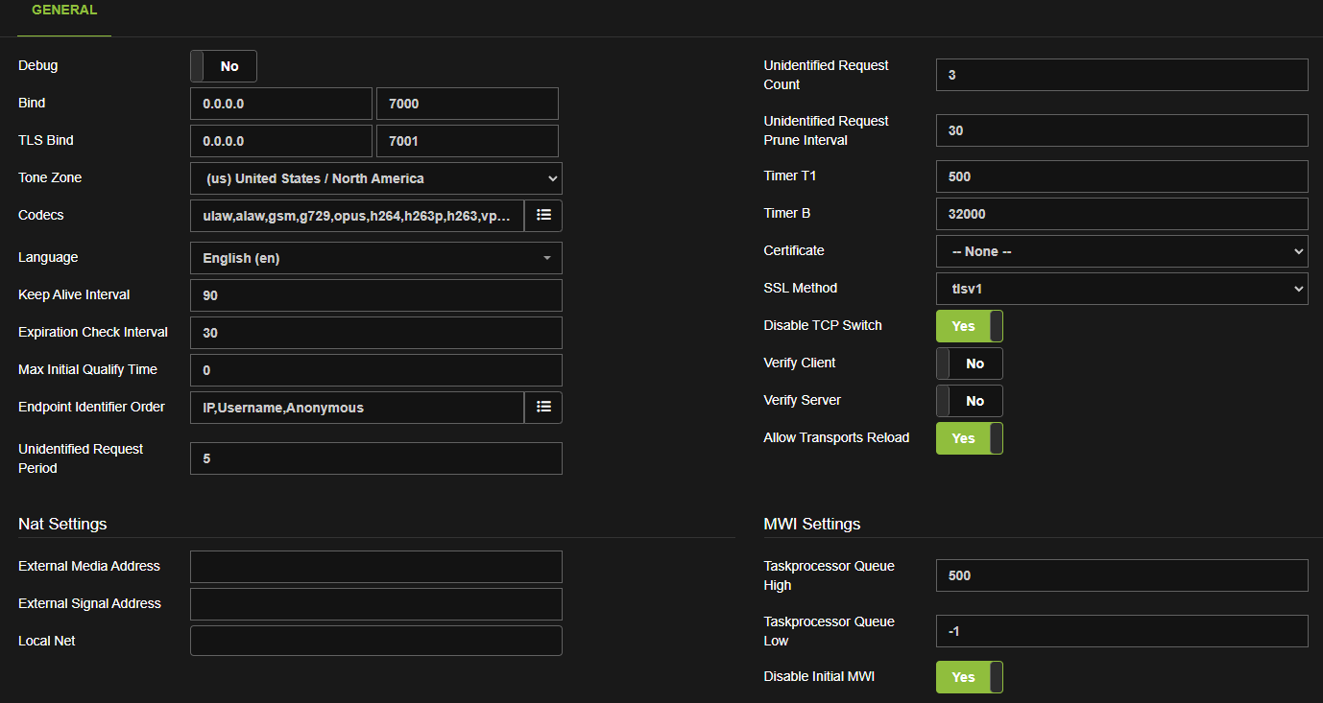Click the "Tone Zone" label
Image resolution: width=1323 pixels, height=703 pixels.
(x=50, y=178)
